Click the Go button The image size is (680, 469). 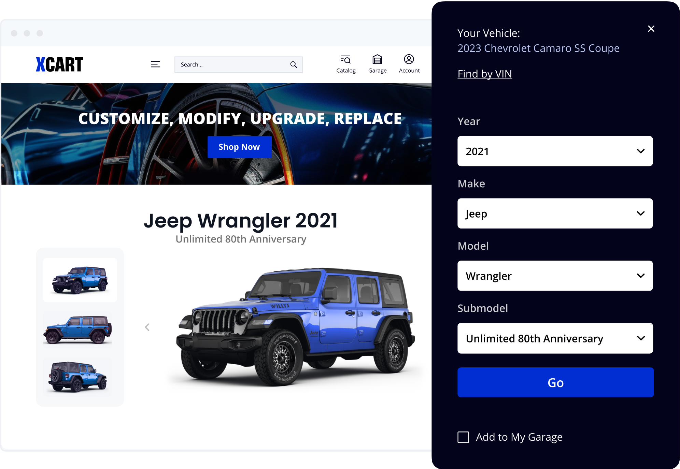(x=555, y=382)
